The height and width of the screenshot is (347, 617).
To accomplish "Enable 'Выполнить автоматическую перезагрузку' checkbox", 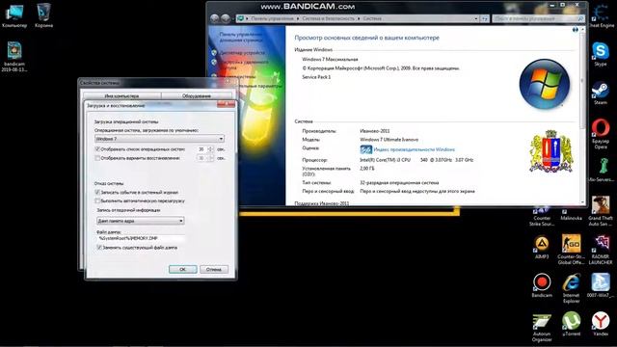I will [x=97, y=201].
